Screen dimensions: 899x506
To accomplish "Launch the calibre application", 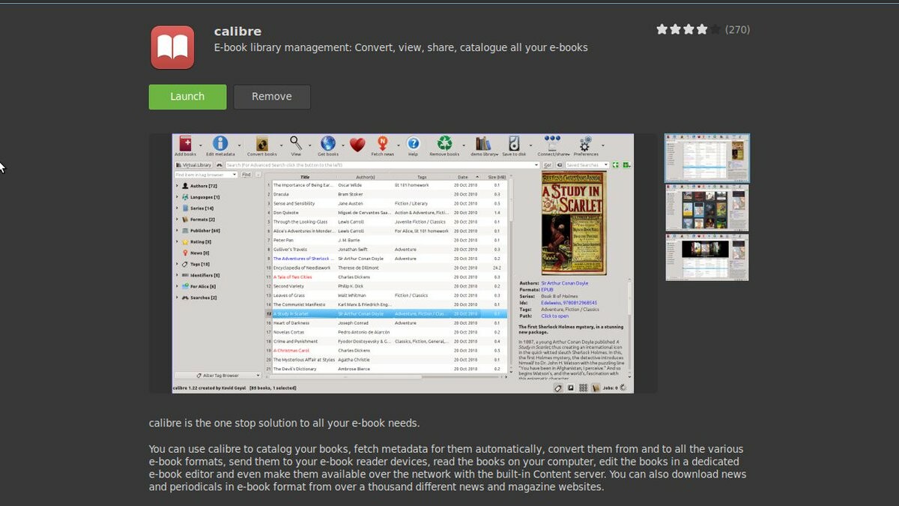I will pyautogui.click(x=187, y=97).
